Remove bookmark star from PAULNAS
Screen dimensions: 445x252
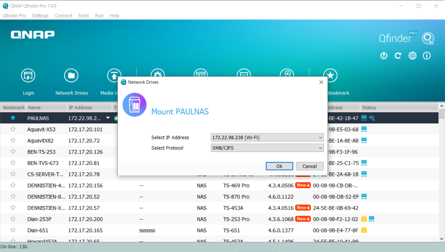click(x=13, y=118)
